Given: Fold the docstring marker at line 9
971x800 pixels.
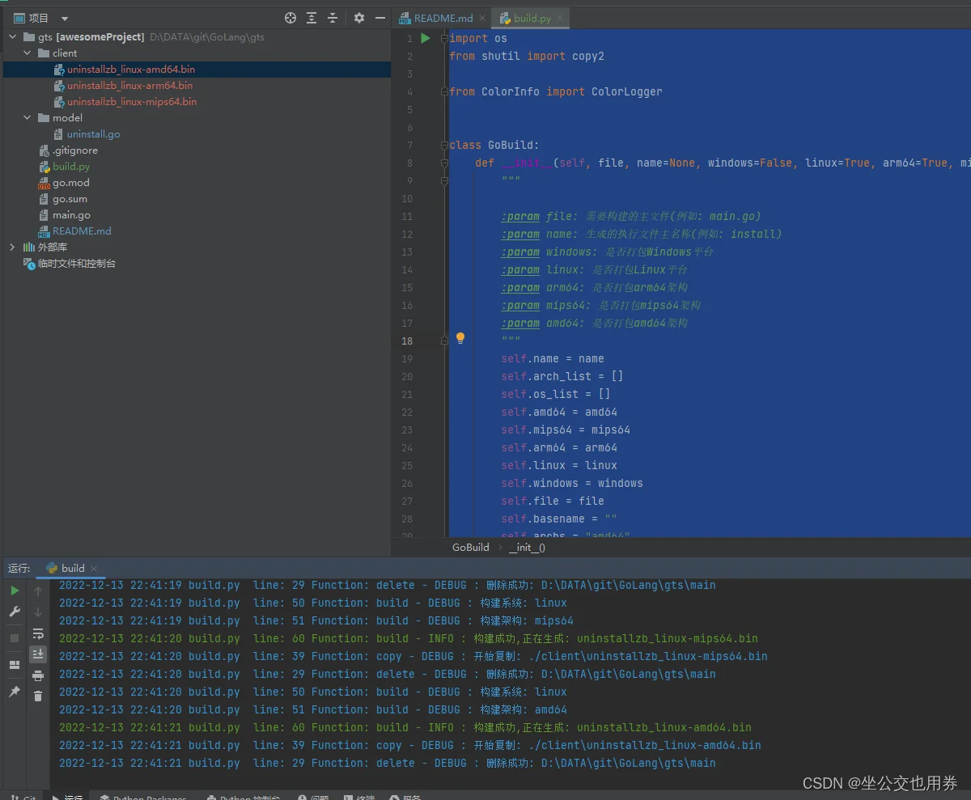Looking at the screenshot, I should coord(444,180).
